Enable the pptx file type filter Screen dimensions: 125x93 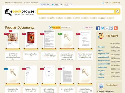click(100, 18)
